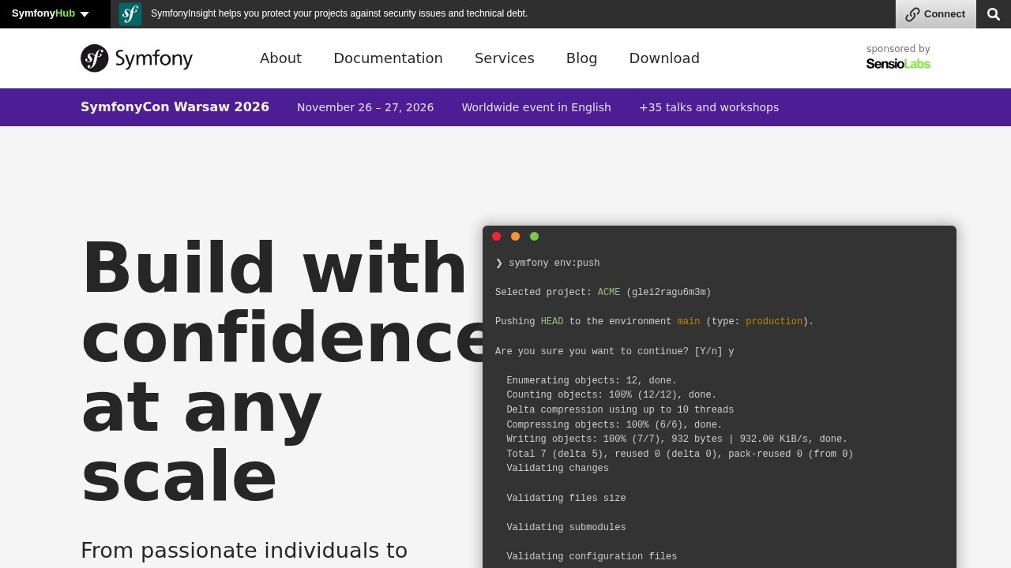
Task: Click the Enumerating objects: 12, done. line
Action: [x=592, y=380]
